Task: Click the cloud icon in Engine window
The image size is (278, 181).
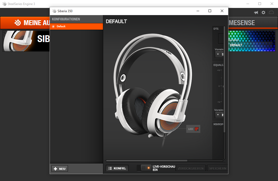Action: click(x=271, y=12)
